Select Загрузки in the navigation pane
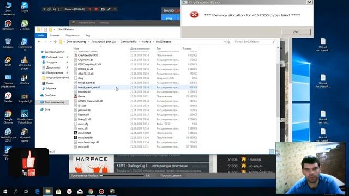The image size is (349, 196). [52, 63]
